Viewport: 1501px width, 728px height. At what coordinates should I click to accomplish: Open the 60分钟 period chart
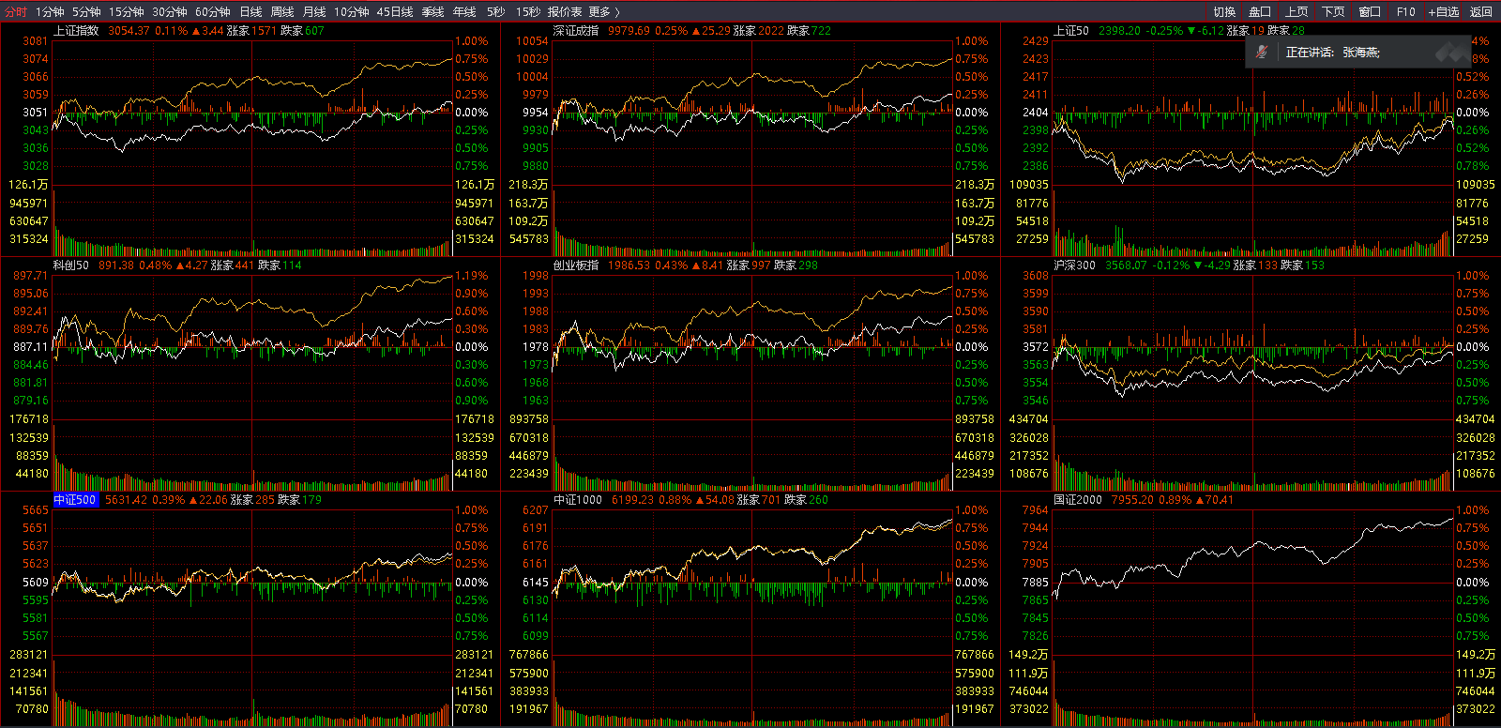click(x=213, y=11)
